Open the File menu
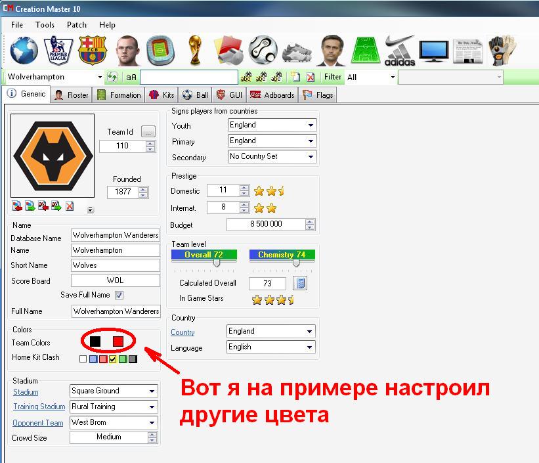Image resolution: width=539 pixels, height=463 pixels. (17, 25)
